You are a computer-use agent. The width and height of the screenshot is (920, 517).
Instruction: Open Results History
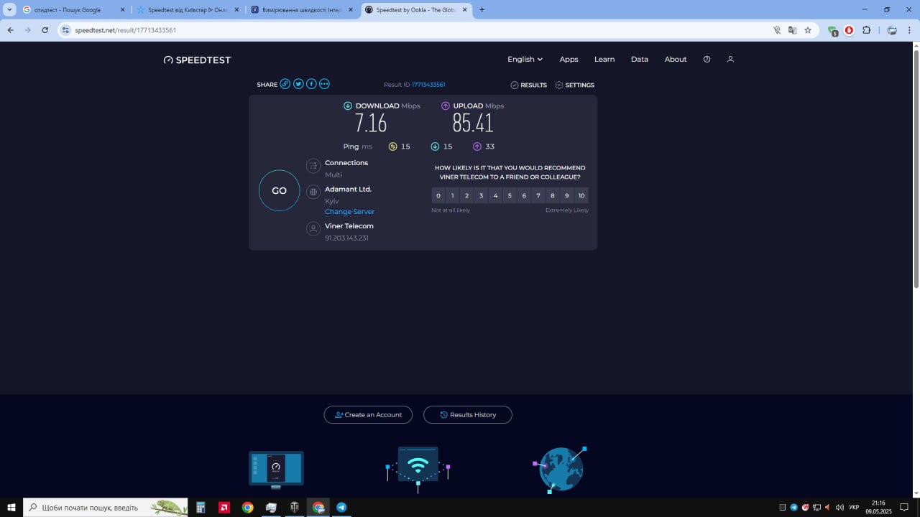[x=468, y=415]
